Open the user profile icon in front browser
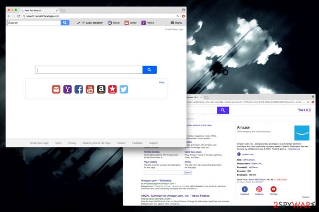Screen dimensions: 319x212 [184, 10]
